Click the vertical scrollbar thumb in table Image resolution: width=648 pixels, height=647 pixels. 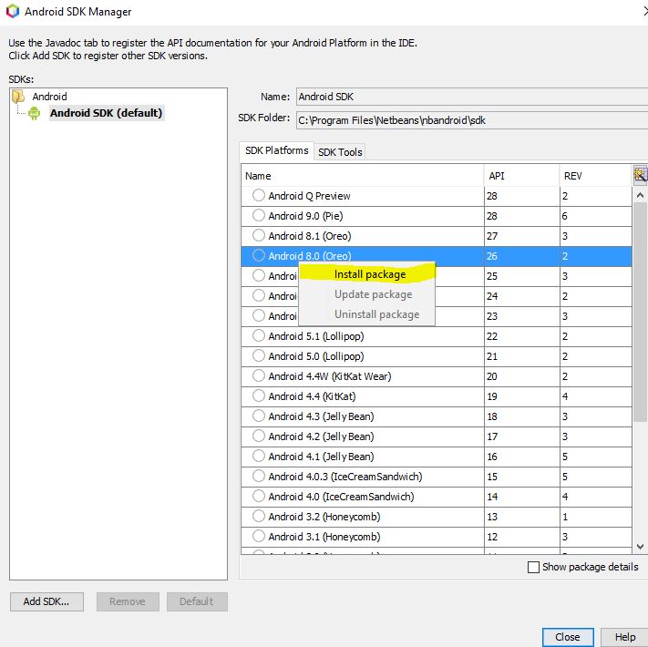point(640,313)
